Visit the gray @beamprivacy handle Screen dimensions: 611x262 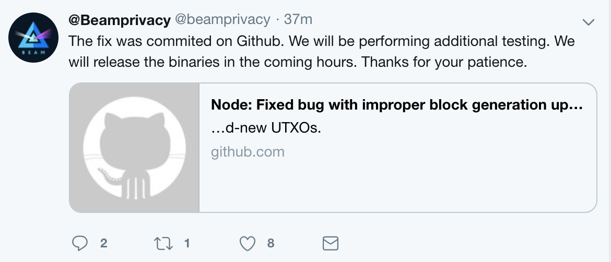(222, 19)
